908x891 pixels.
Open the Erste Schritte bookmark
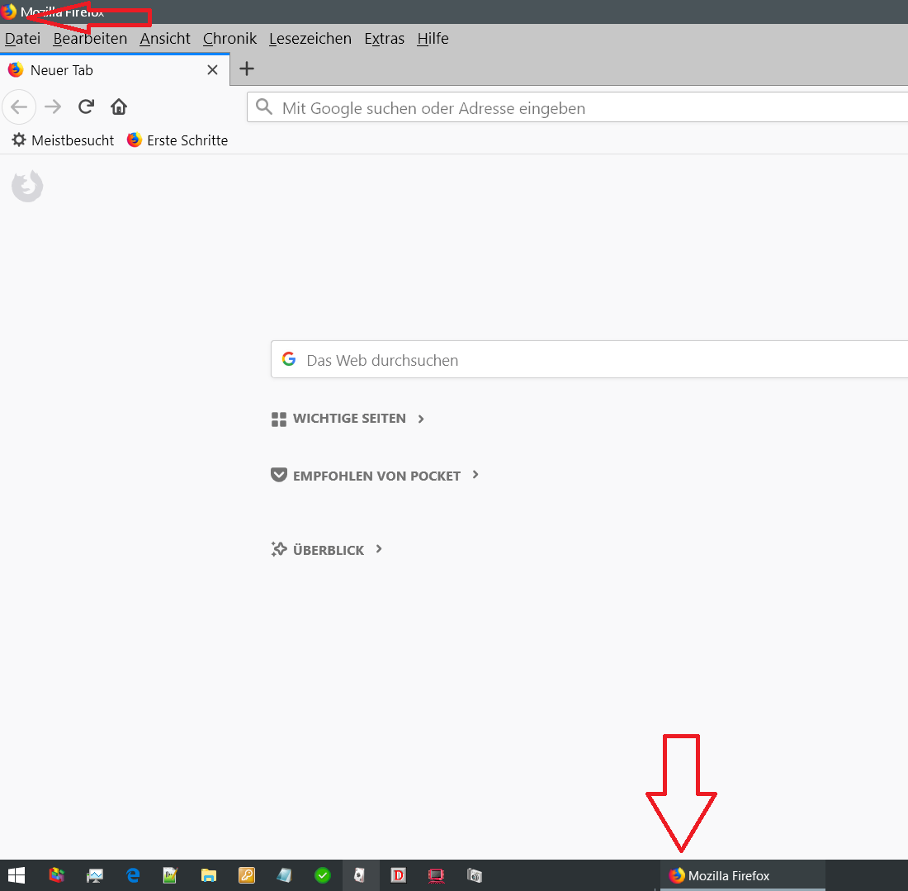point(177,140)
